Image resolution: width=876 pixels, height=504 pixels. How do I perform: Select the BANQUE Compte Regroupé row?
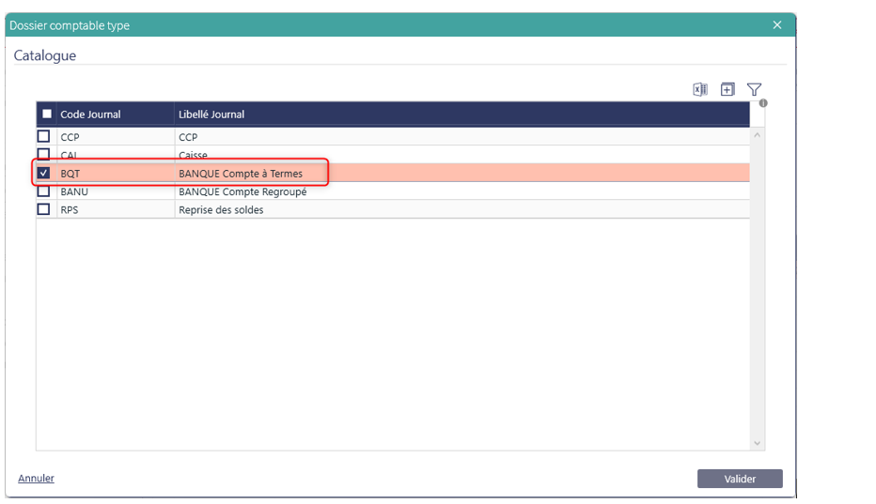coord(242,191)
